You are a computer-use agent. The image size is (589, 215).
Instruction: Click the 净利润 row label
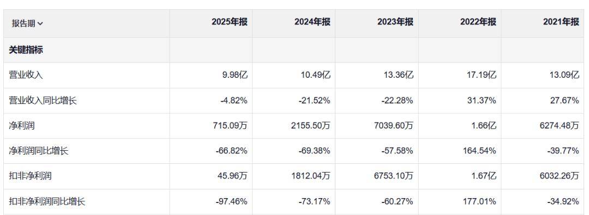click(x=22, y=126)
